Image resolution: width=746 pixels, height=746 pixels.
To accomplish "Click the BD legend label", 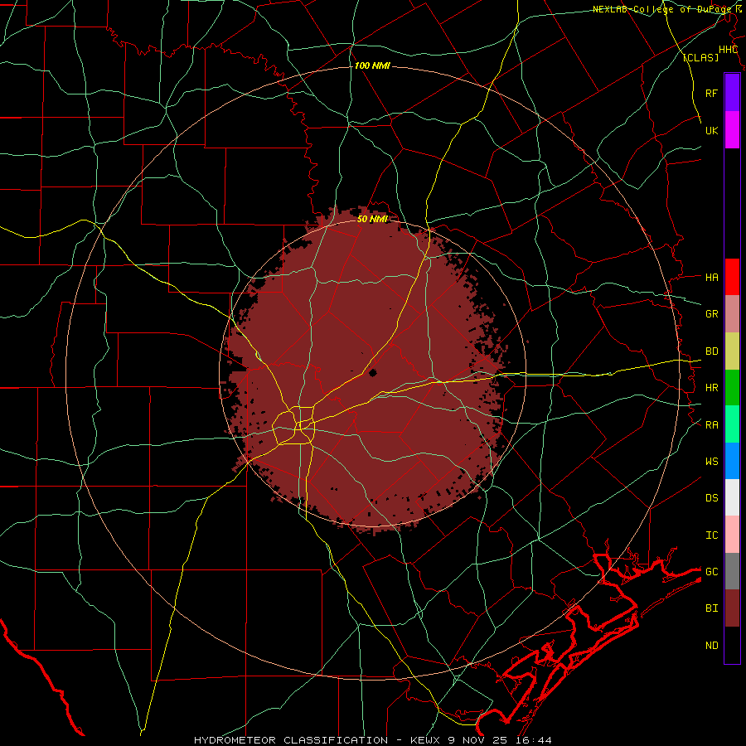I will [x=712, y=351].
